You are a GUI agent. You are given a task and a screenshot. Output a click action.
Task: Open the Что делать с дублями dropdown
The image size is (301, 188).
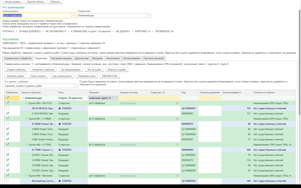(76, 86)
